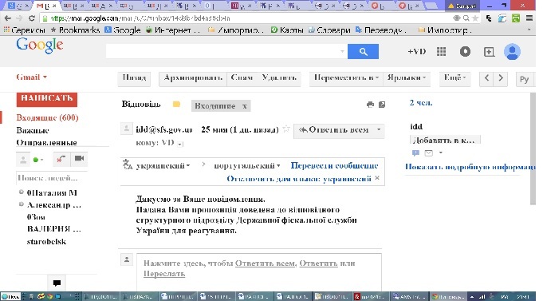Click the translate icon in message
Image resolution: width=543 pixels, height=301 pixels.
coord(128,164)
